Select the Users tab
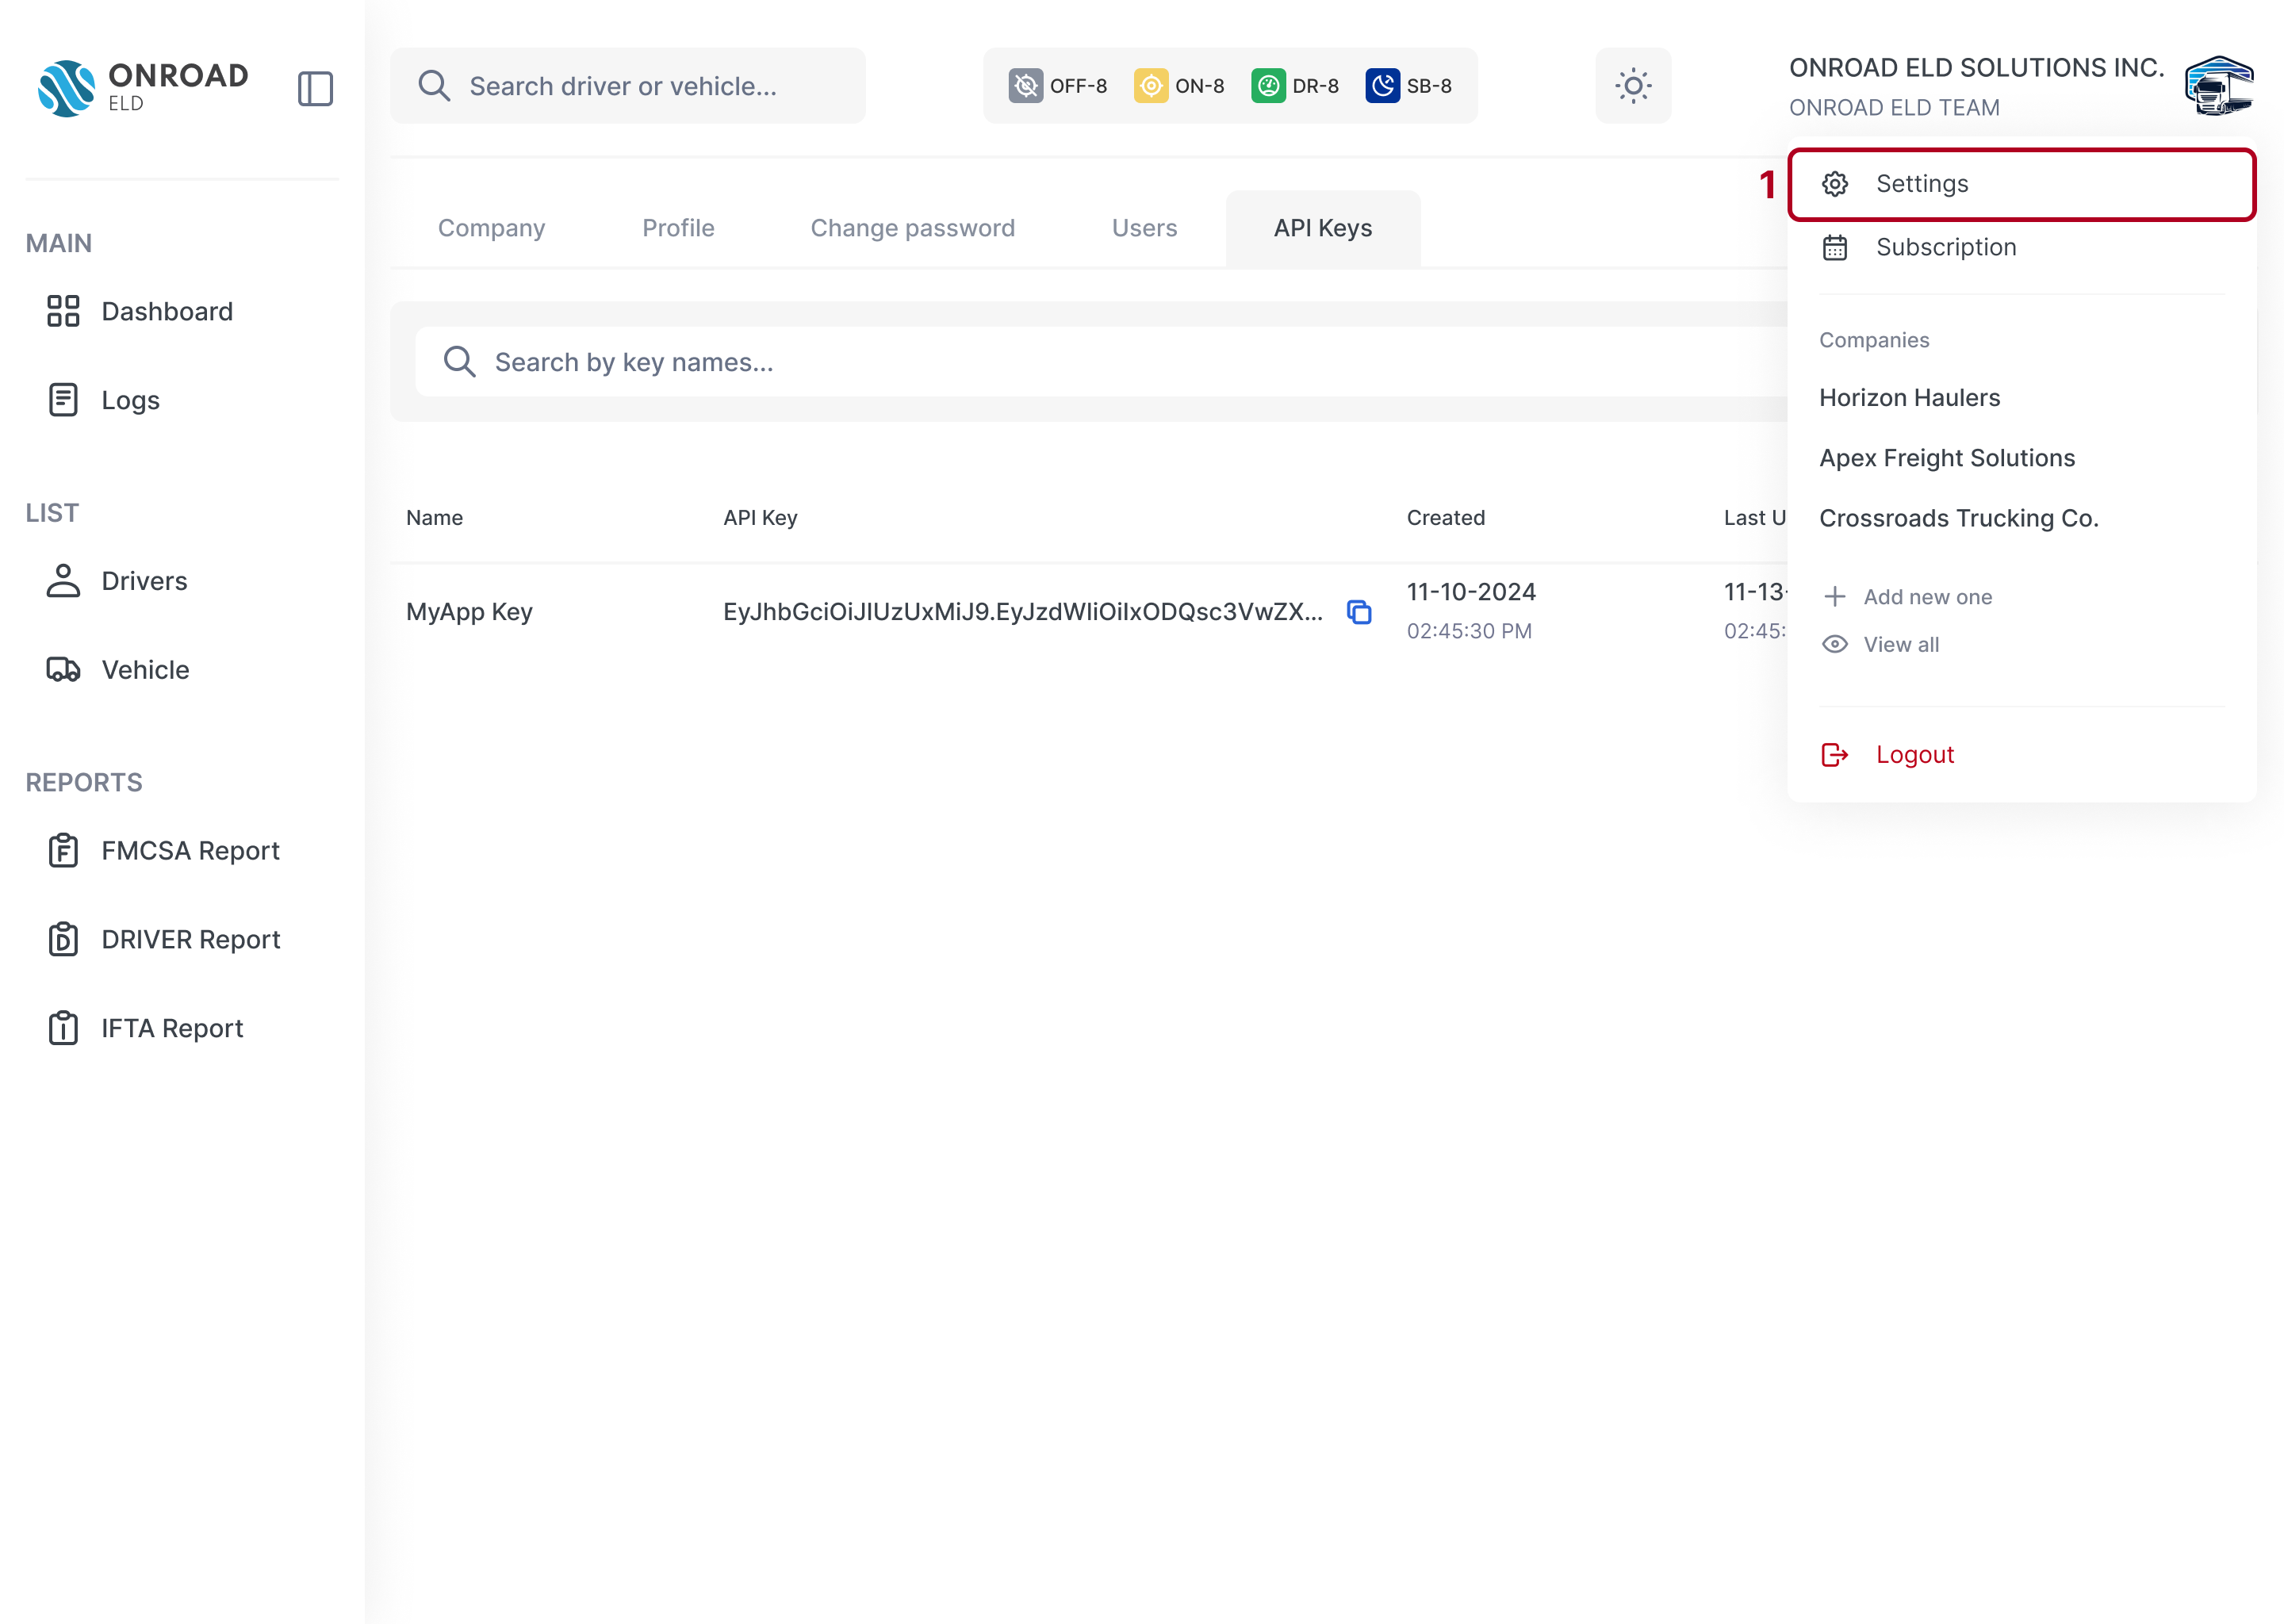 point(1144,225)
